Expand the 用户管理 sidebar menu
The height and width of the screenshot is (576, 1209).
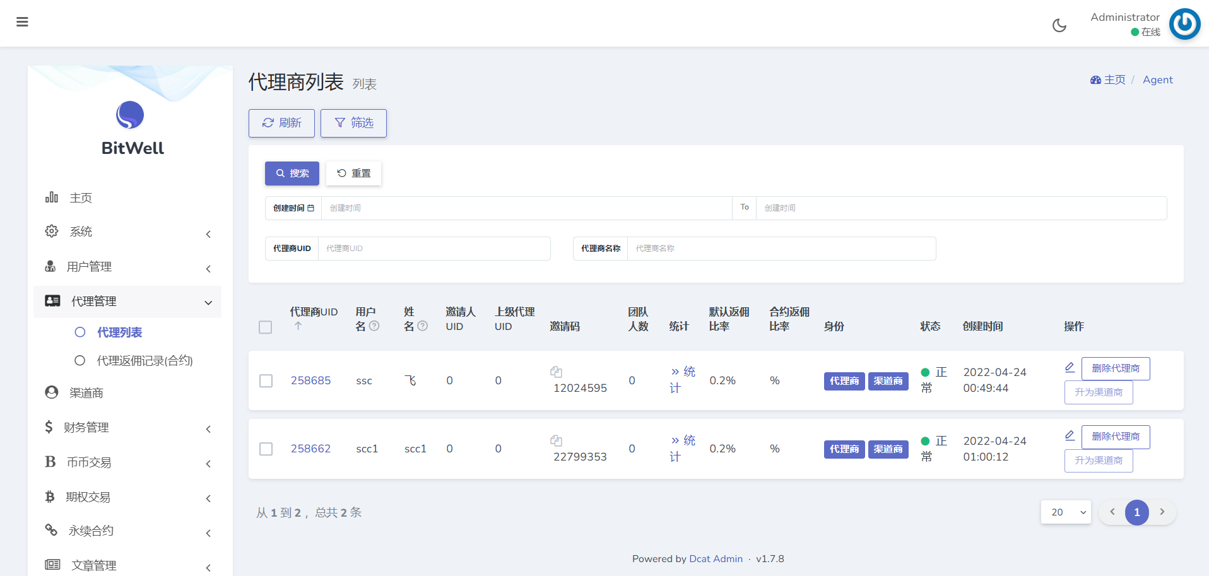click(x=127, y=267)
